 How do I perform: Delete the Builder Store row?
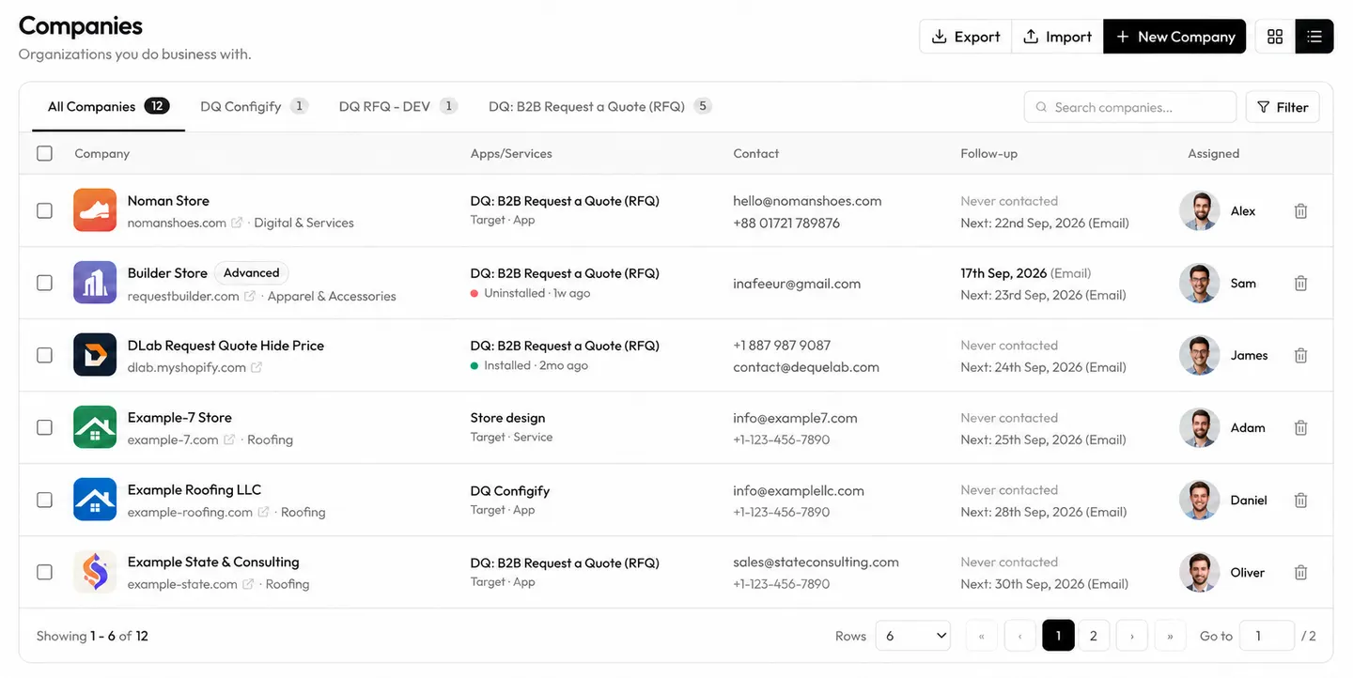point(1301,283)
